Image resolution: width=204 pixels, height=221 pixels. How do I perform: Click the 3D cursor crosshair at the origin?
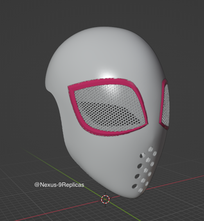(x=105, y=199)
